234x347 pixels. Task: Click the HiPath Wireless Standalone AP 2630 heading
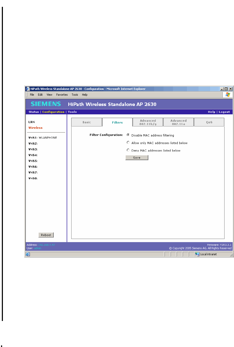click(x=112, y=104)
